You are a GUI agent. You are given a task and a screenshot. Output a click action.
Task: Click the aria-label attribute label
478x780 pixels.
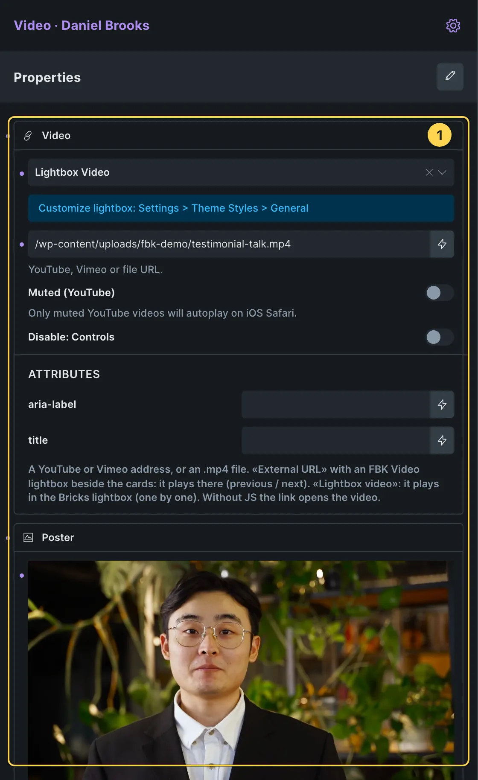tap(52, 405)
